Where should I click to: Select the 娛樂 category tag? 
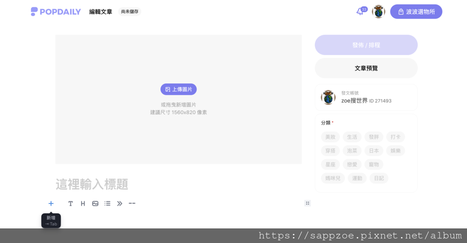pyautogui.click(x=395, y=151)
